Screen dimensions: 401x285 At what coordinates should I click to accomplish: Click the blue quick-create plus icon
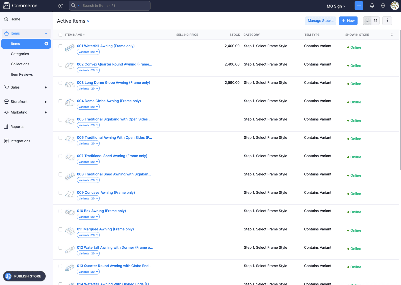coord(359,6)
